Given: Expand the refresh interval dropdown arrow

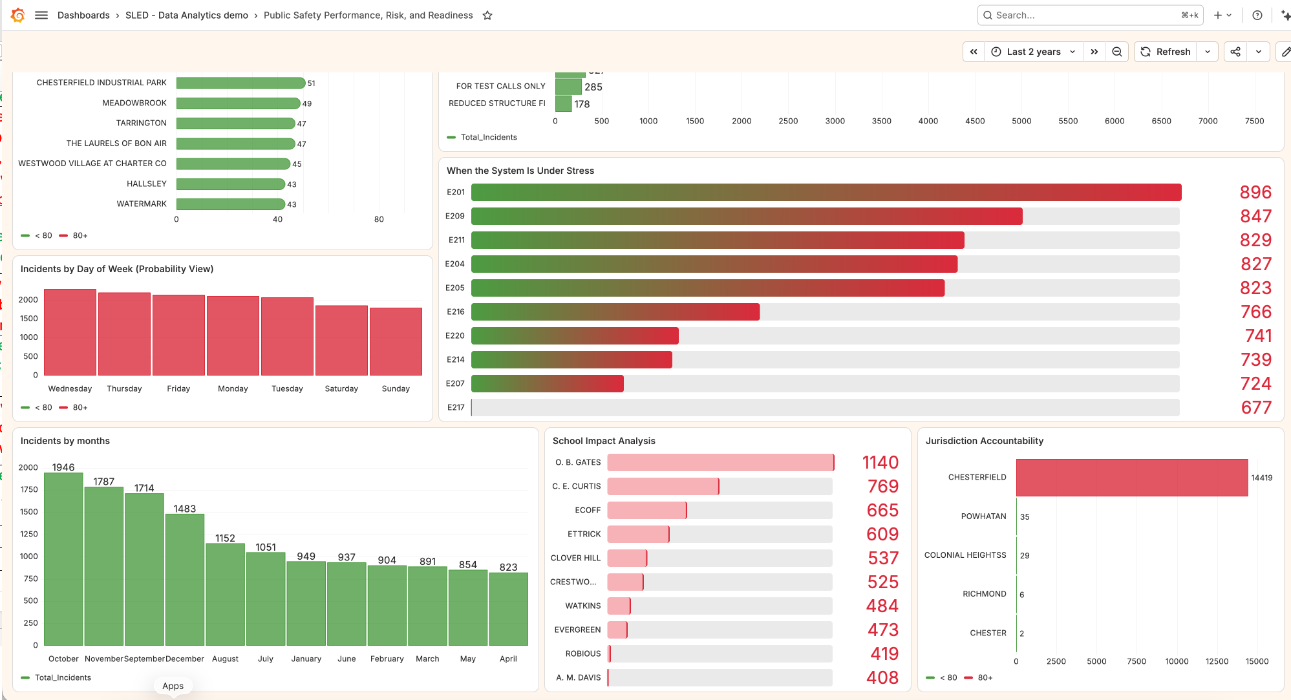Looking at the screenshot, I should (1208, 52).
